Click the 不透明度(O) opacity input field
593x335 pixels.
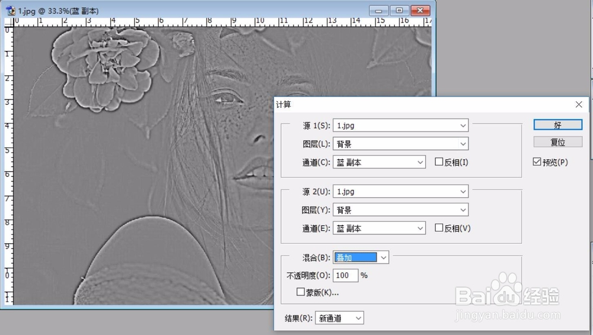pyautogui.click(x=345, y=275)
